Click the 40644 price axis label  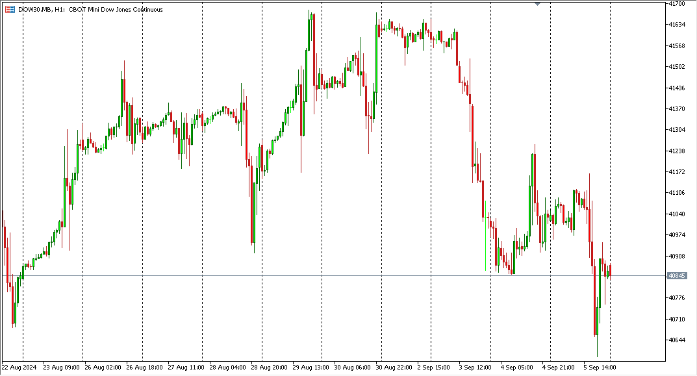coord(677,340)
